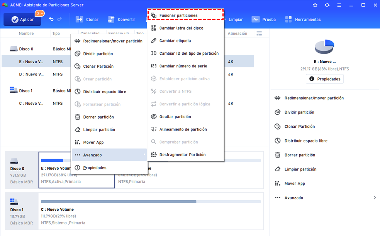380x236 pixels.
Task: Open the pending operations count badge
Action: point(39,13)
